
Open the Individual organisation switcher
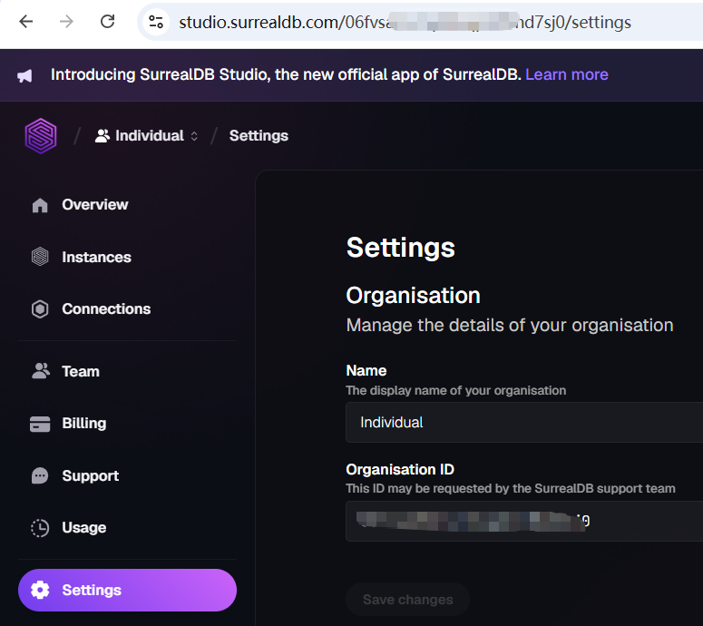pyautogui.click(x=146, y=136)
